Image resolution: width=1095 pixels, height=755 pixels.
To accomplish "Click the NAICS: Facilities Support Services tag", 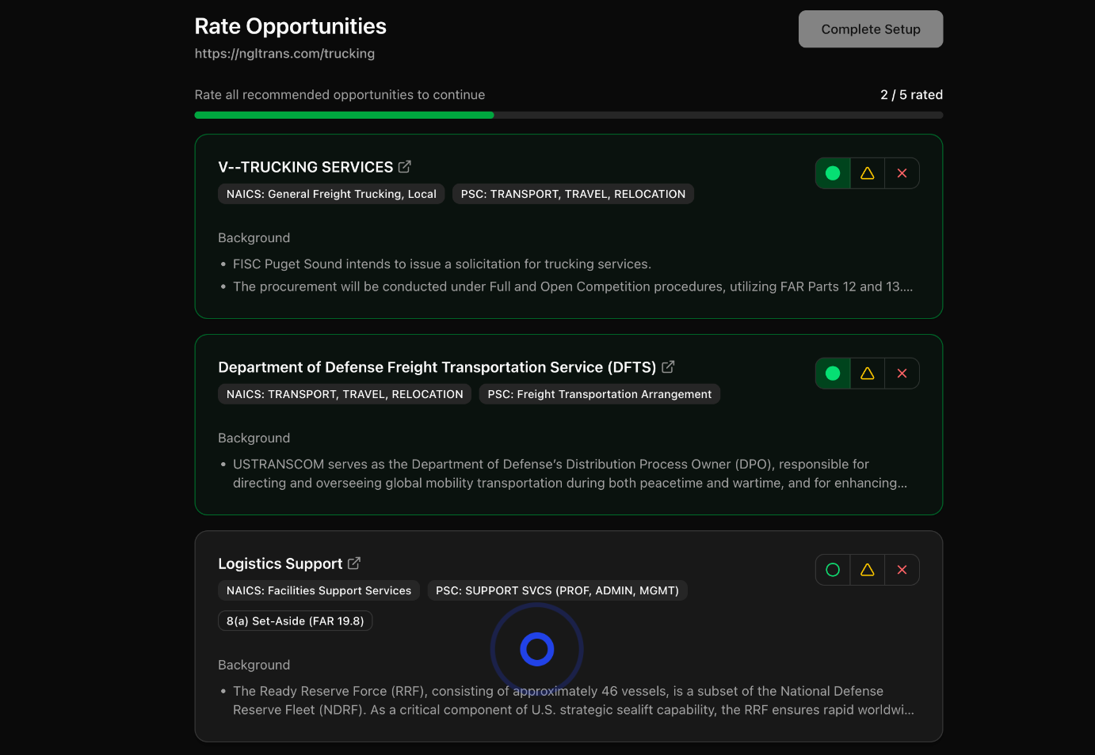I will click(319, 590).
